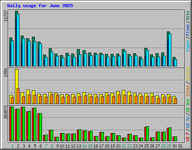
Task: Click day 1 on the x-axis
Action: [12, 146]
